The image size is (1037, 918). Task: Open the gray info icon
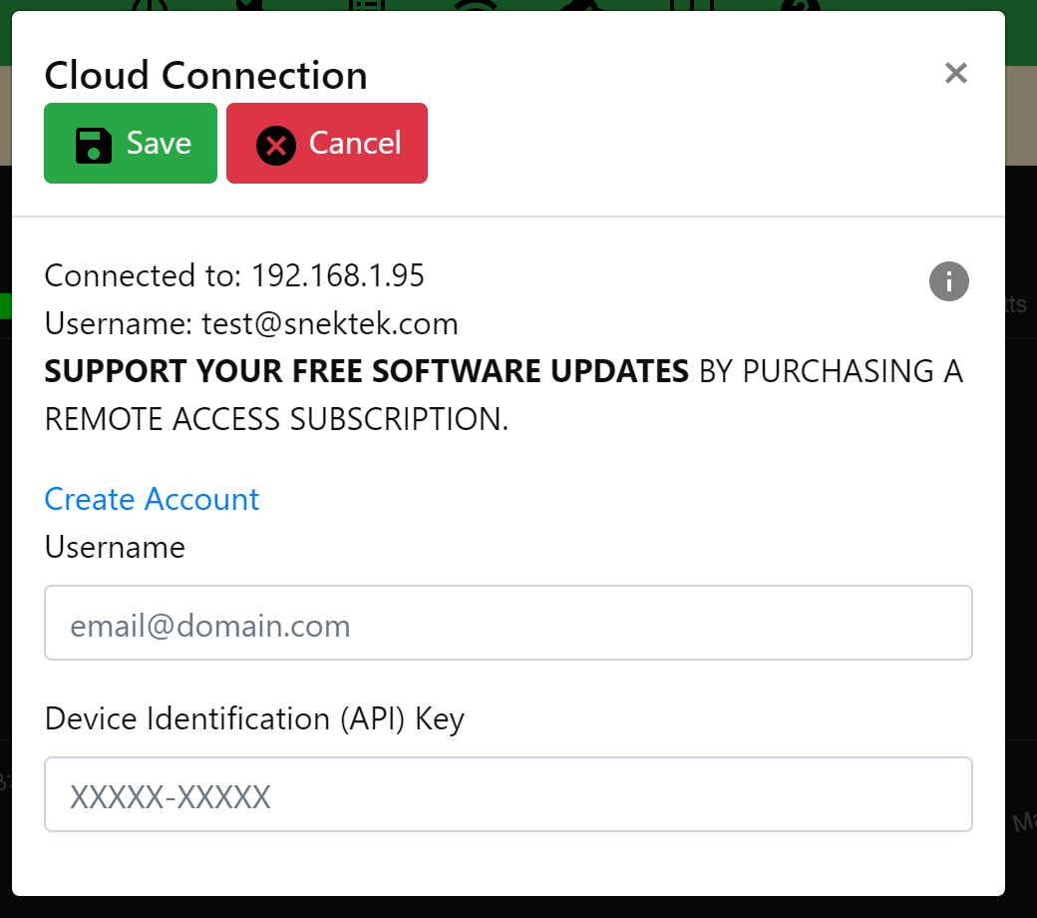click(x=948, y=281)
